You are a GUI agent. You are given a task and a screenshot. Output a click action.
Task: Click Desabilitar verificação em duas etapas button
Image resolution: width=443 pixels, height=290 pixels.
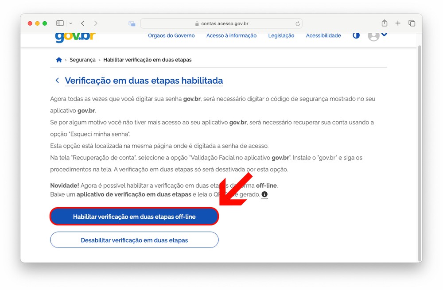click(134, 240)
